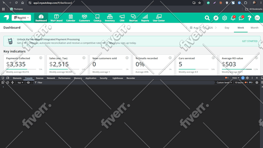Go to browser home
The width and height of the screenshot is (263, 148).
coord(22,3)
